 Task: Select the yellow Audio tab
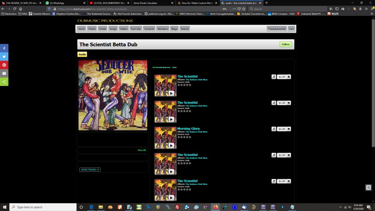click(82, 55)
